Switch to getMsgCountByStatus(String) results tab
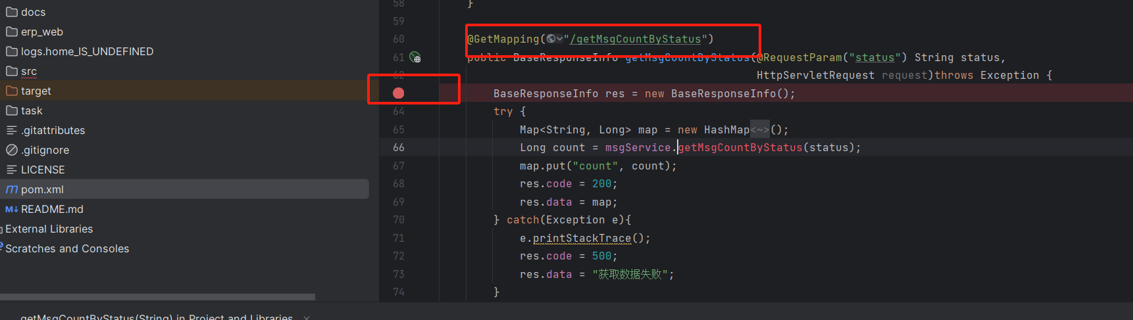The height and width of the screenshot is (320, 1133). pyautogui.click(x=157, y=317)
